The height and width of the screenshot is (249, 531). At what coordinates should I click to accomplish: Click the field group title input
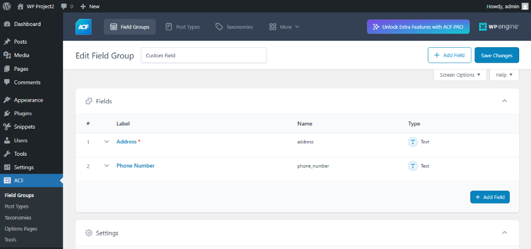tap(204, 55)
